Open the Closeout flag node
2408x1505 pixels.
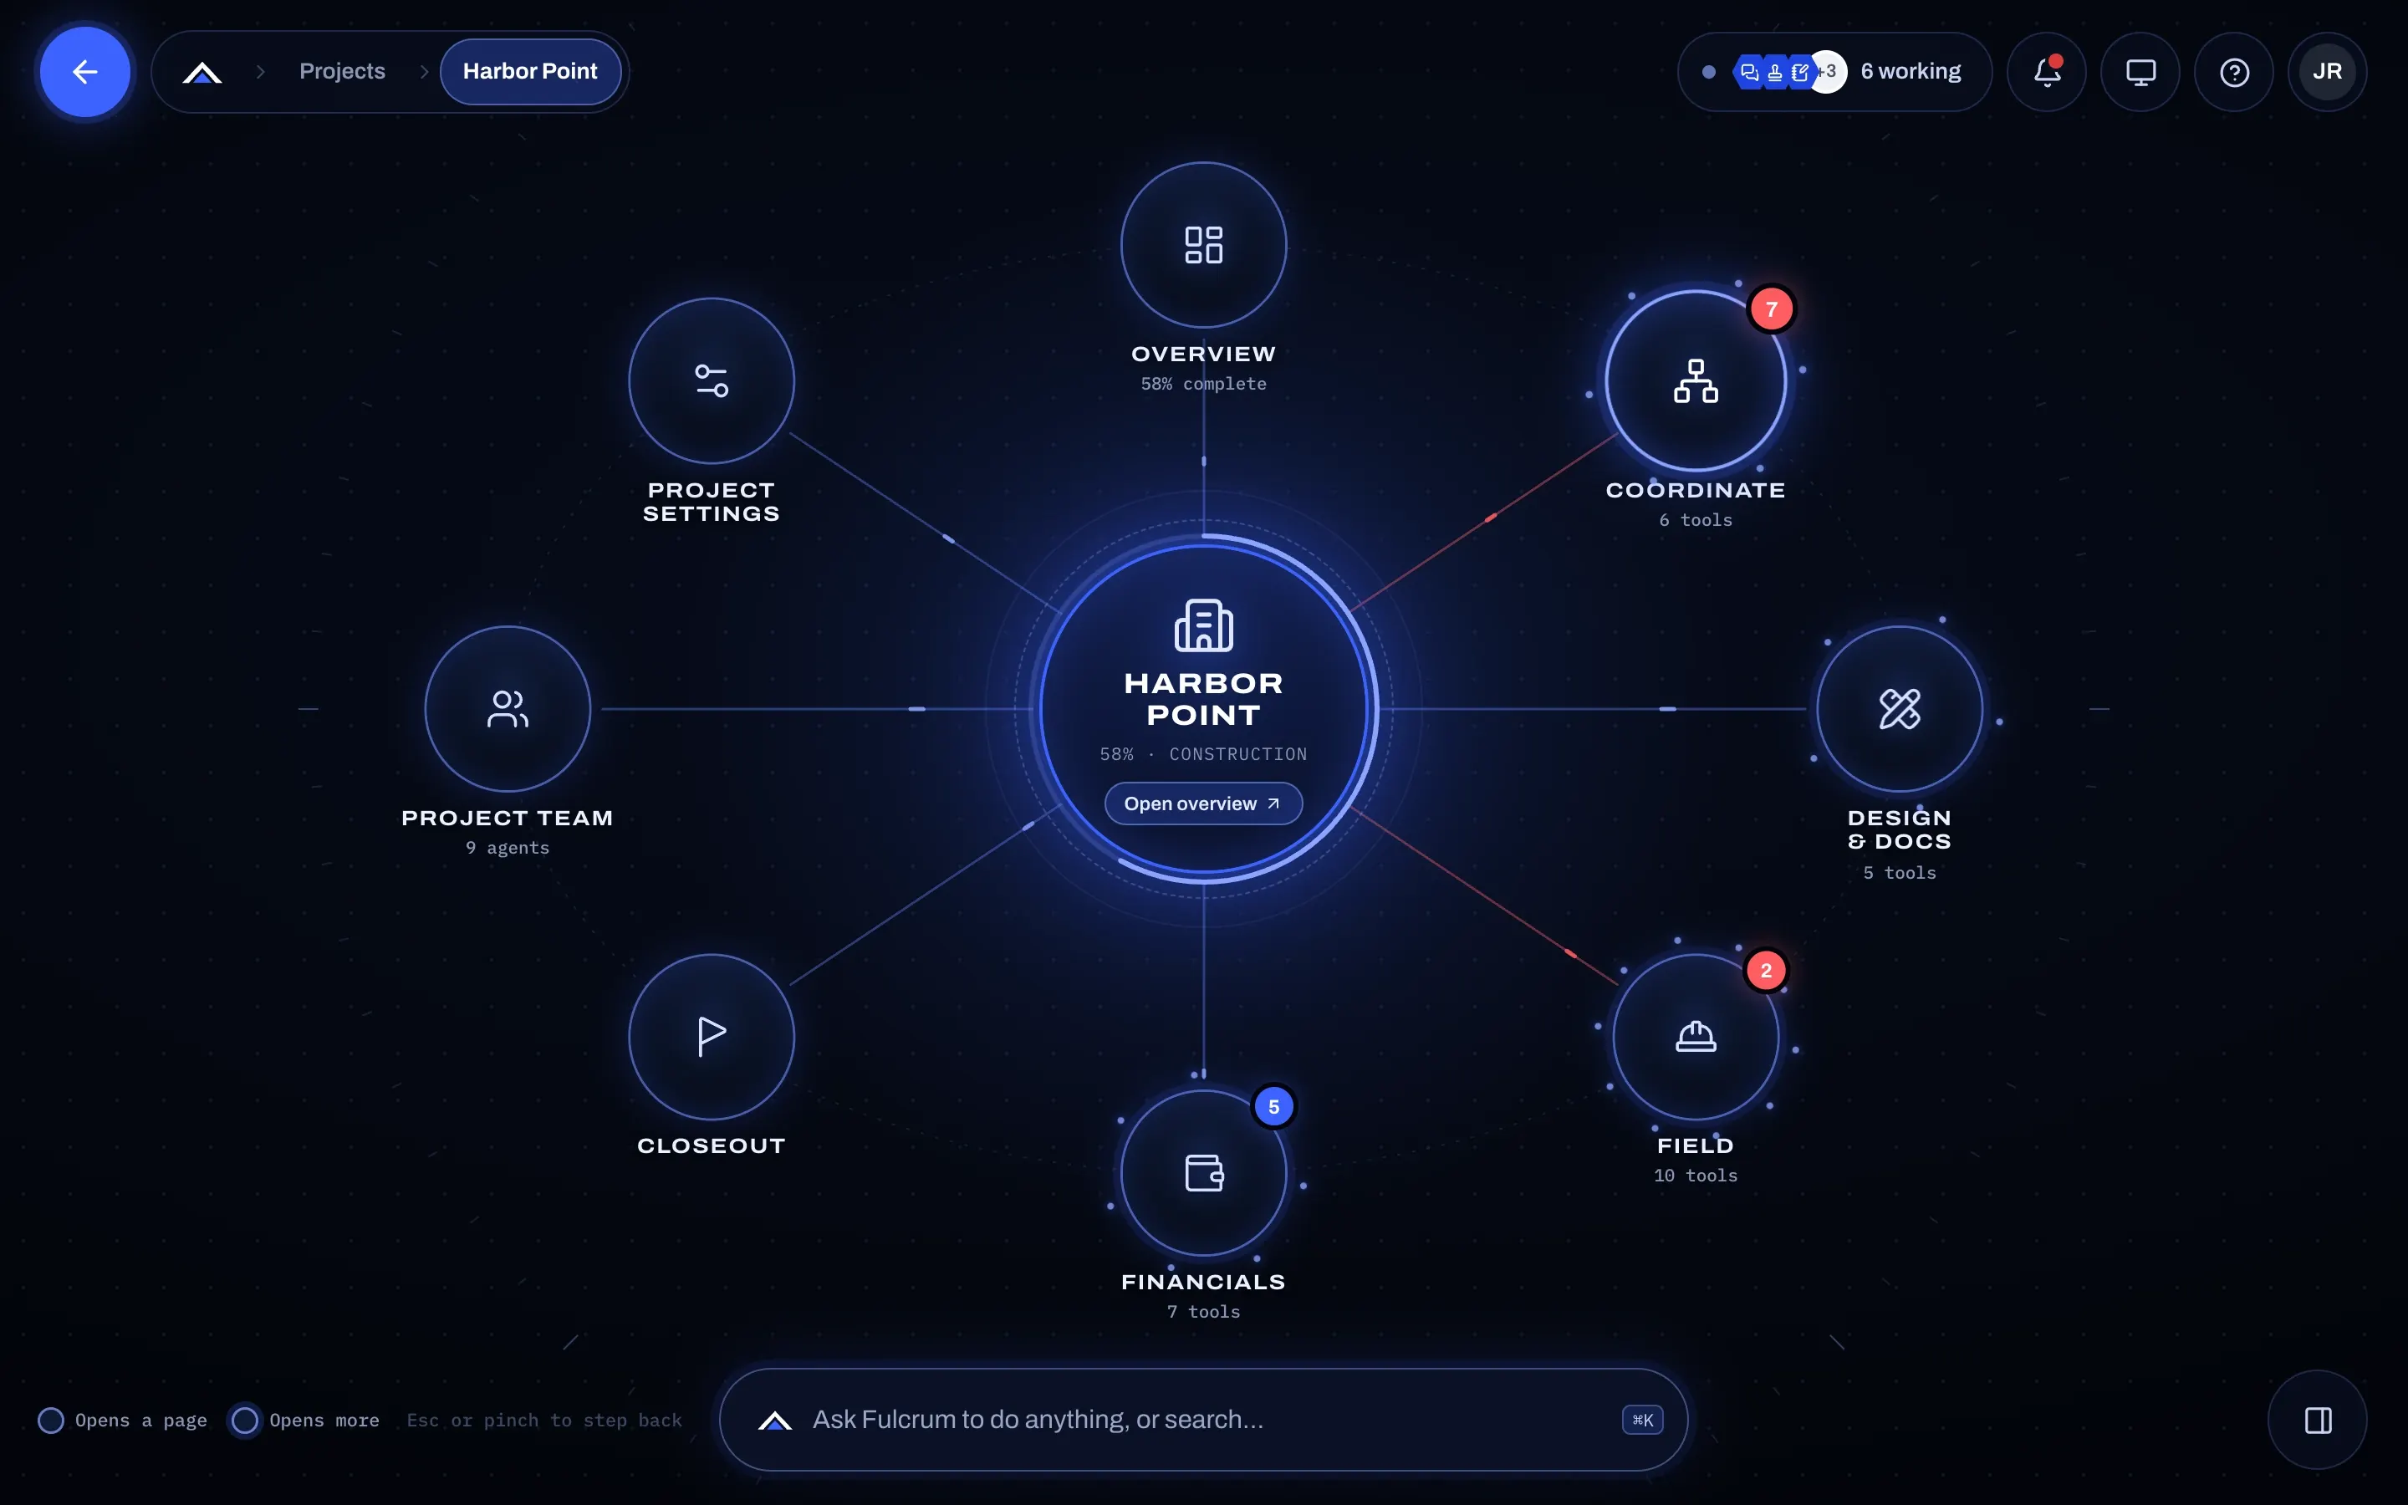[x=712, y=1037]
